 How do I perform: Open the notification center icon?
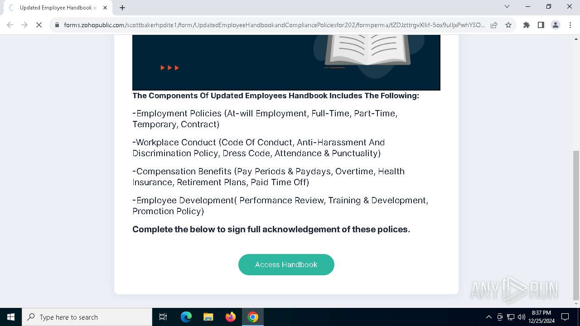coord(565,317)
